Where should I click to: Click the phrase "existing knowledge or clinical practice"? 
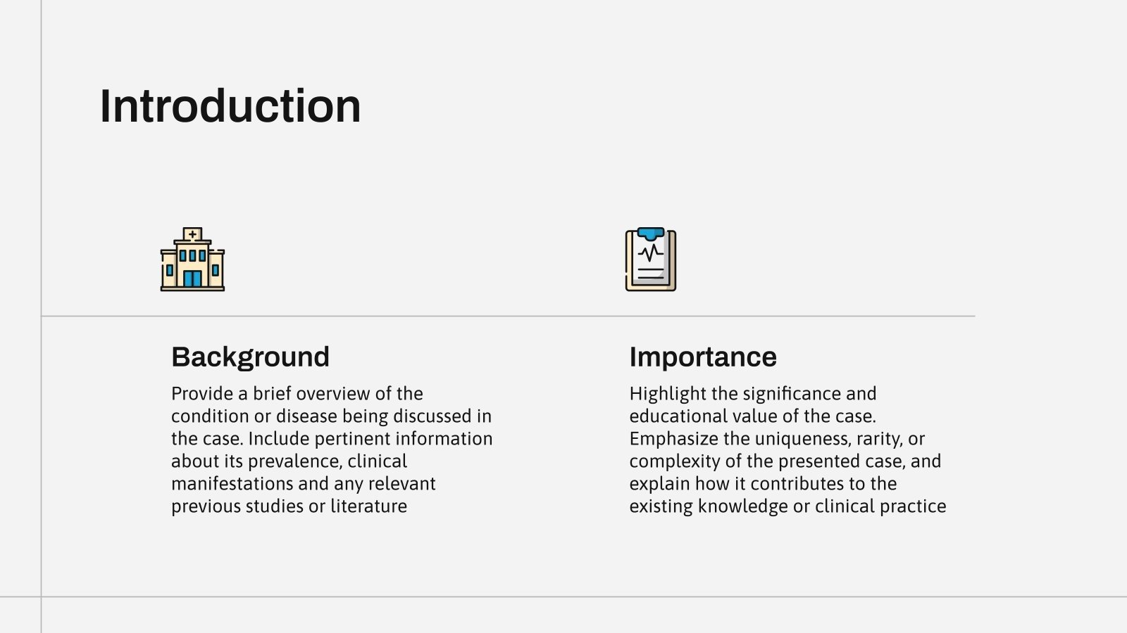tap(787, 506)
